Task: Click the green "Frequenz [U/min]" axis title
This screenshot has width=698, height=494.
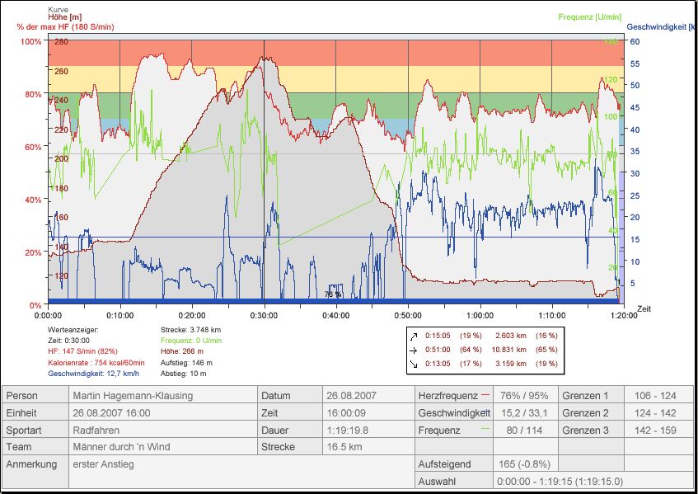Action: pyautogui.click(x=588, y=16)
